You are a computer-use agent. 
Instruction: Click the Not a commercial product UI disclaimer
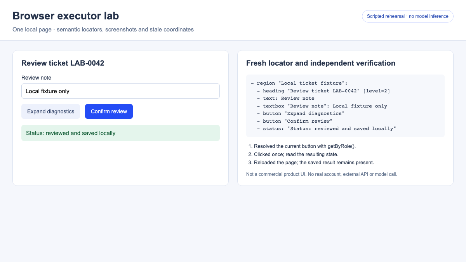coord(322,174)
